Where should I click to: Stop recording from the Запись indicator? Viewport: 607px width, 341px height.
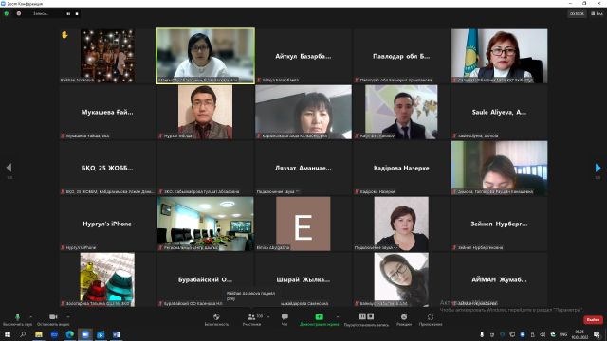77,14
